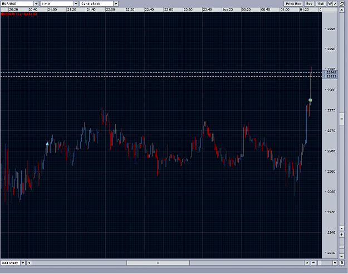This screenshot has width=348, height=274.
Task: Click the Jun 23 date axis label
Action: pyautogui.click(x=228, y=9)
